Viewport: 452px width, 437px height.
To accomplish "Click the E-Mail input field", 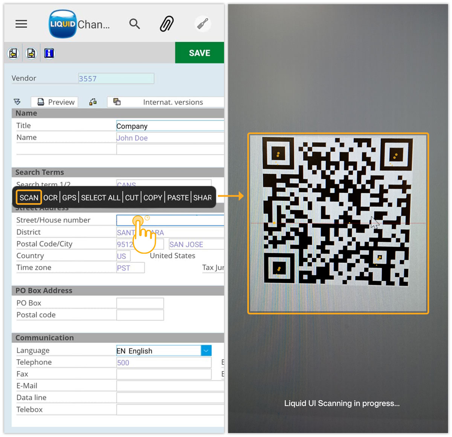I will click(x=170, y=386).
